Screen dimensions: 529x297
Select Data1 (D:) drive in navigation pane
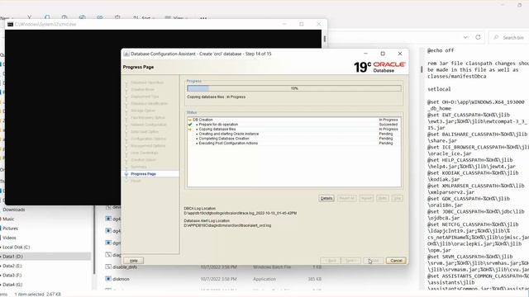click(13, 257)
